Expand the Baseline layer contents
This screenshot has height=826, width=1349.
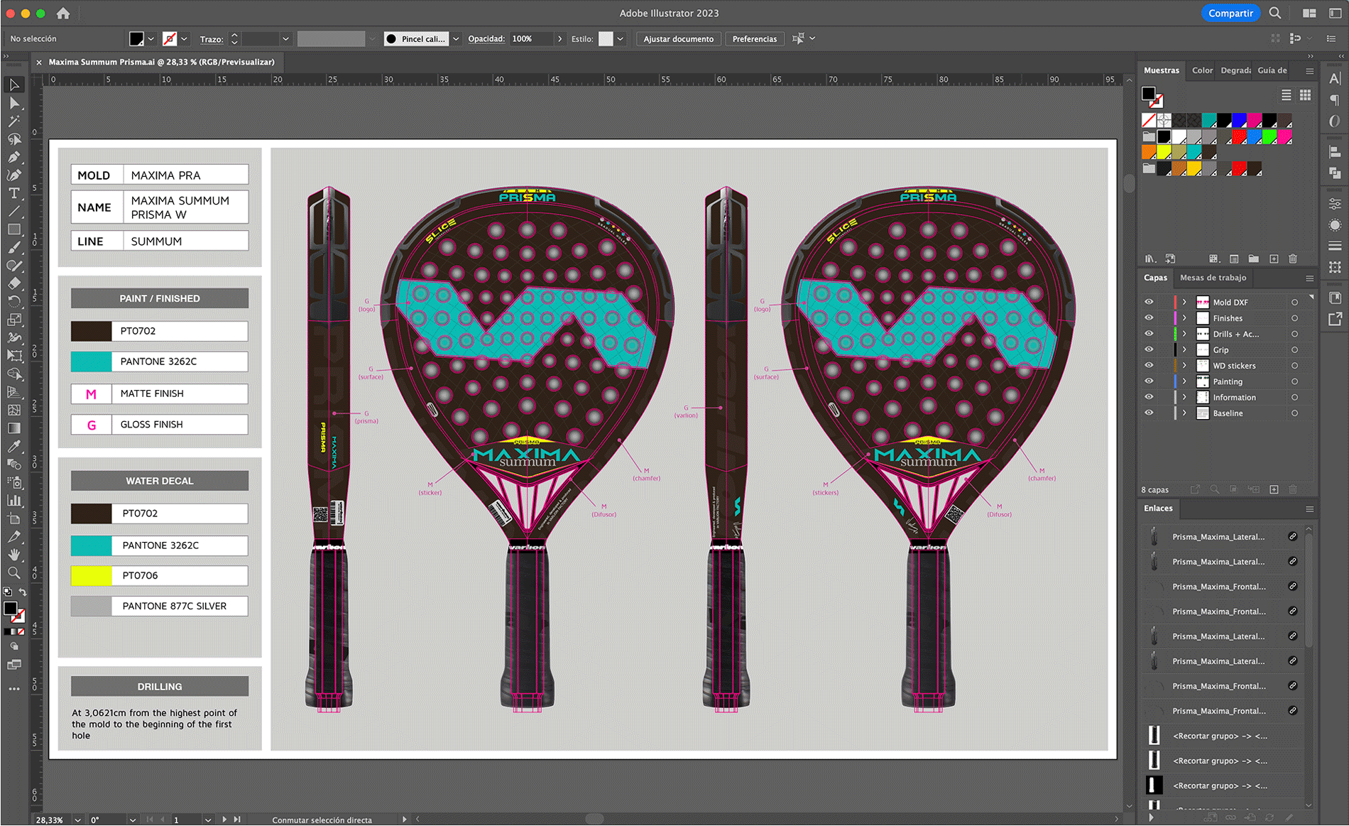1184,413
